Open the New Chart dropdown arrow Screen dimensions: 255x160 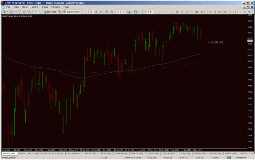[x=7, y=12]
